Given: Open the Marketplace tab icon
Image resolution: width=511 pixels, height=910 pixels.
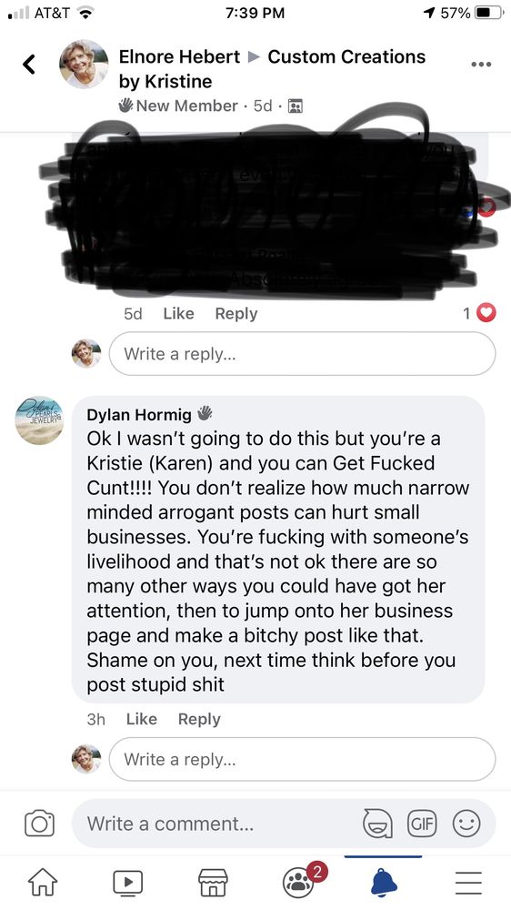Looking at the screenshot, I should [x=214, y=883].
